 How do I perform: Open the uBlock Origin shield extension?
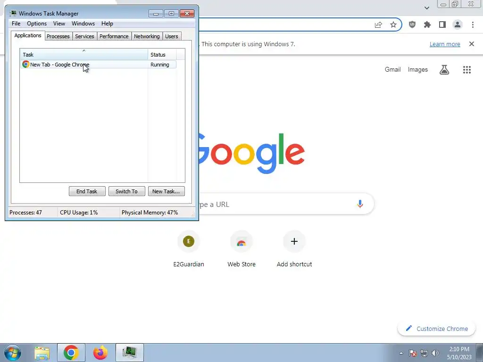tap(412, 25)
